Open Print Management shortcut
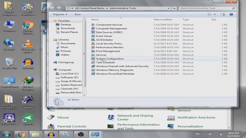This screenshot has height=138, width=246. (108, 51)
